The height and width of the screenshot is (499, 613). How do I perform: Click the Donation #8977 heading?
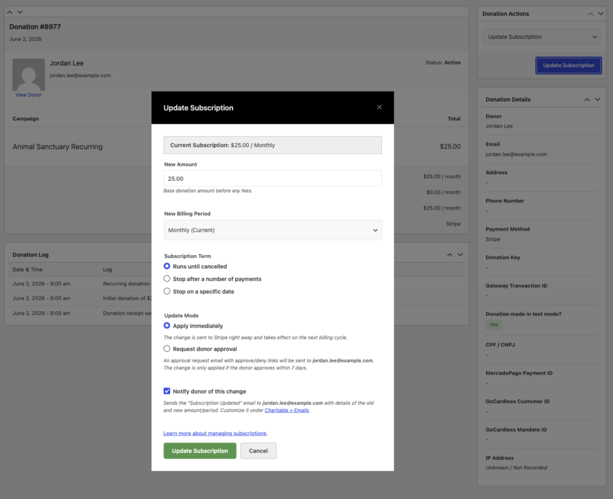pyautogui.click(x=35, y=27)
